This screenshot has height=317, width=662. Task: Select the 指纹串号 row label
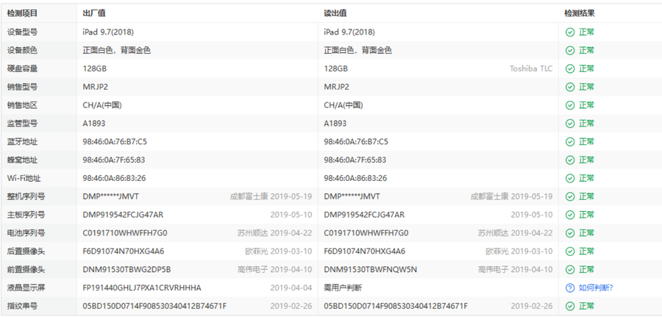[x=22, y=306]
